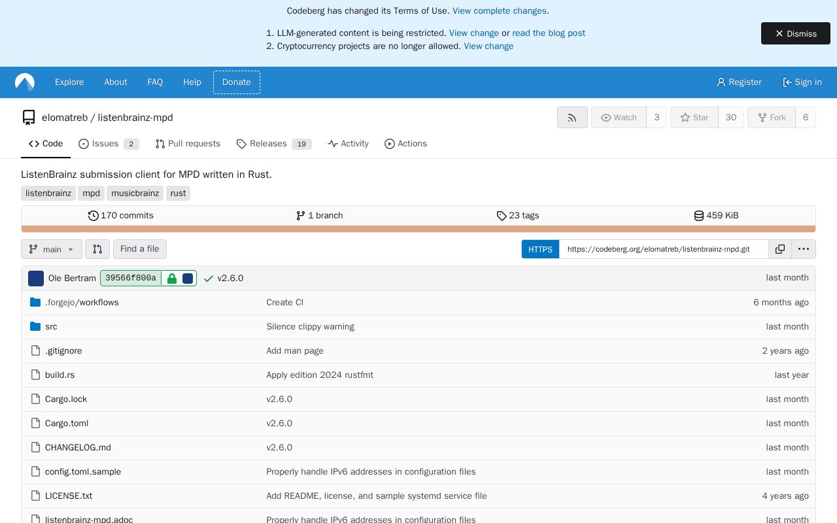Click the Star button
This screenshot has height=523, width=837.
click(694, 118)
